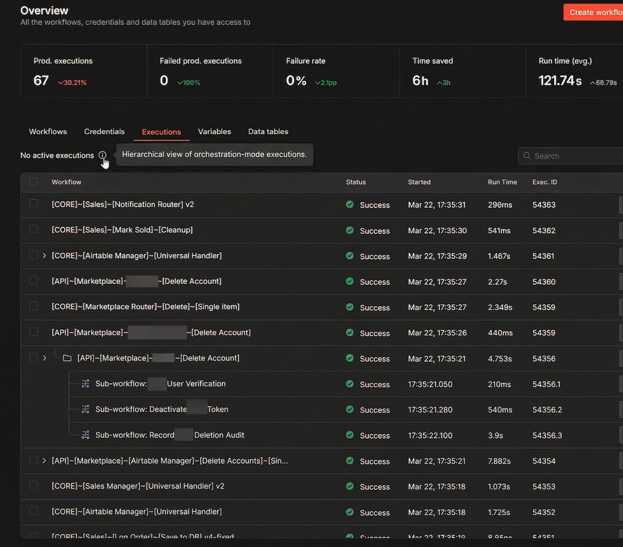Switch to the Workflows tab
Screen dimensions: 623x547
pyautogui.click(x=48, y=132)
